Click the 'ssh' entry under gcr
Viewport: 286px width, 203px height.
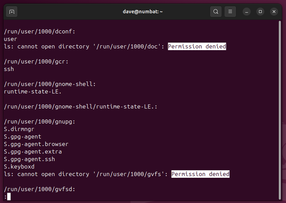(x=9, y=69)
